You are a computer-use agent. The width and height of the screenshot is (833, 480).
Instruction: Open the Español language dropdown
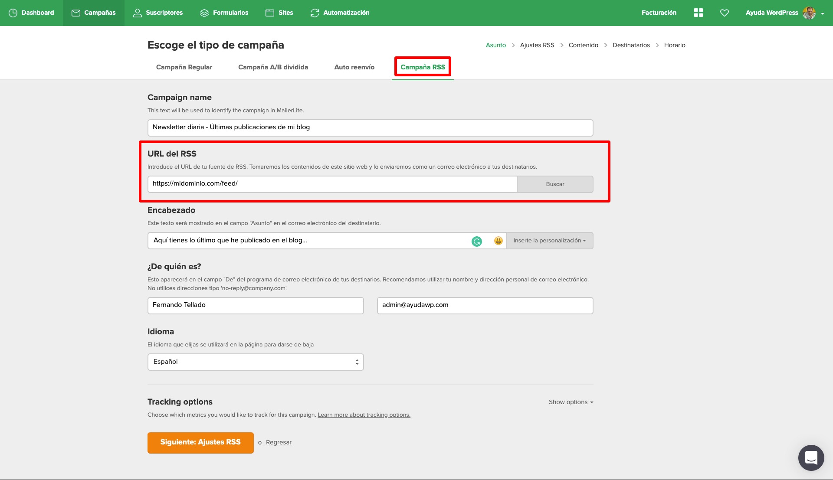(x=255, y=362)
